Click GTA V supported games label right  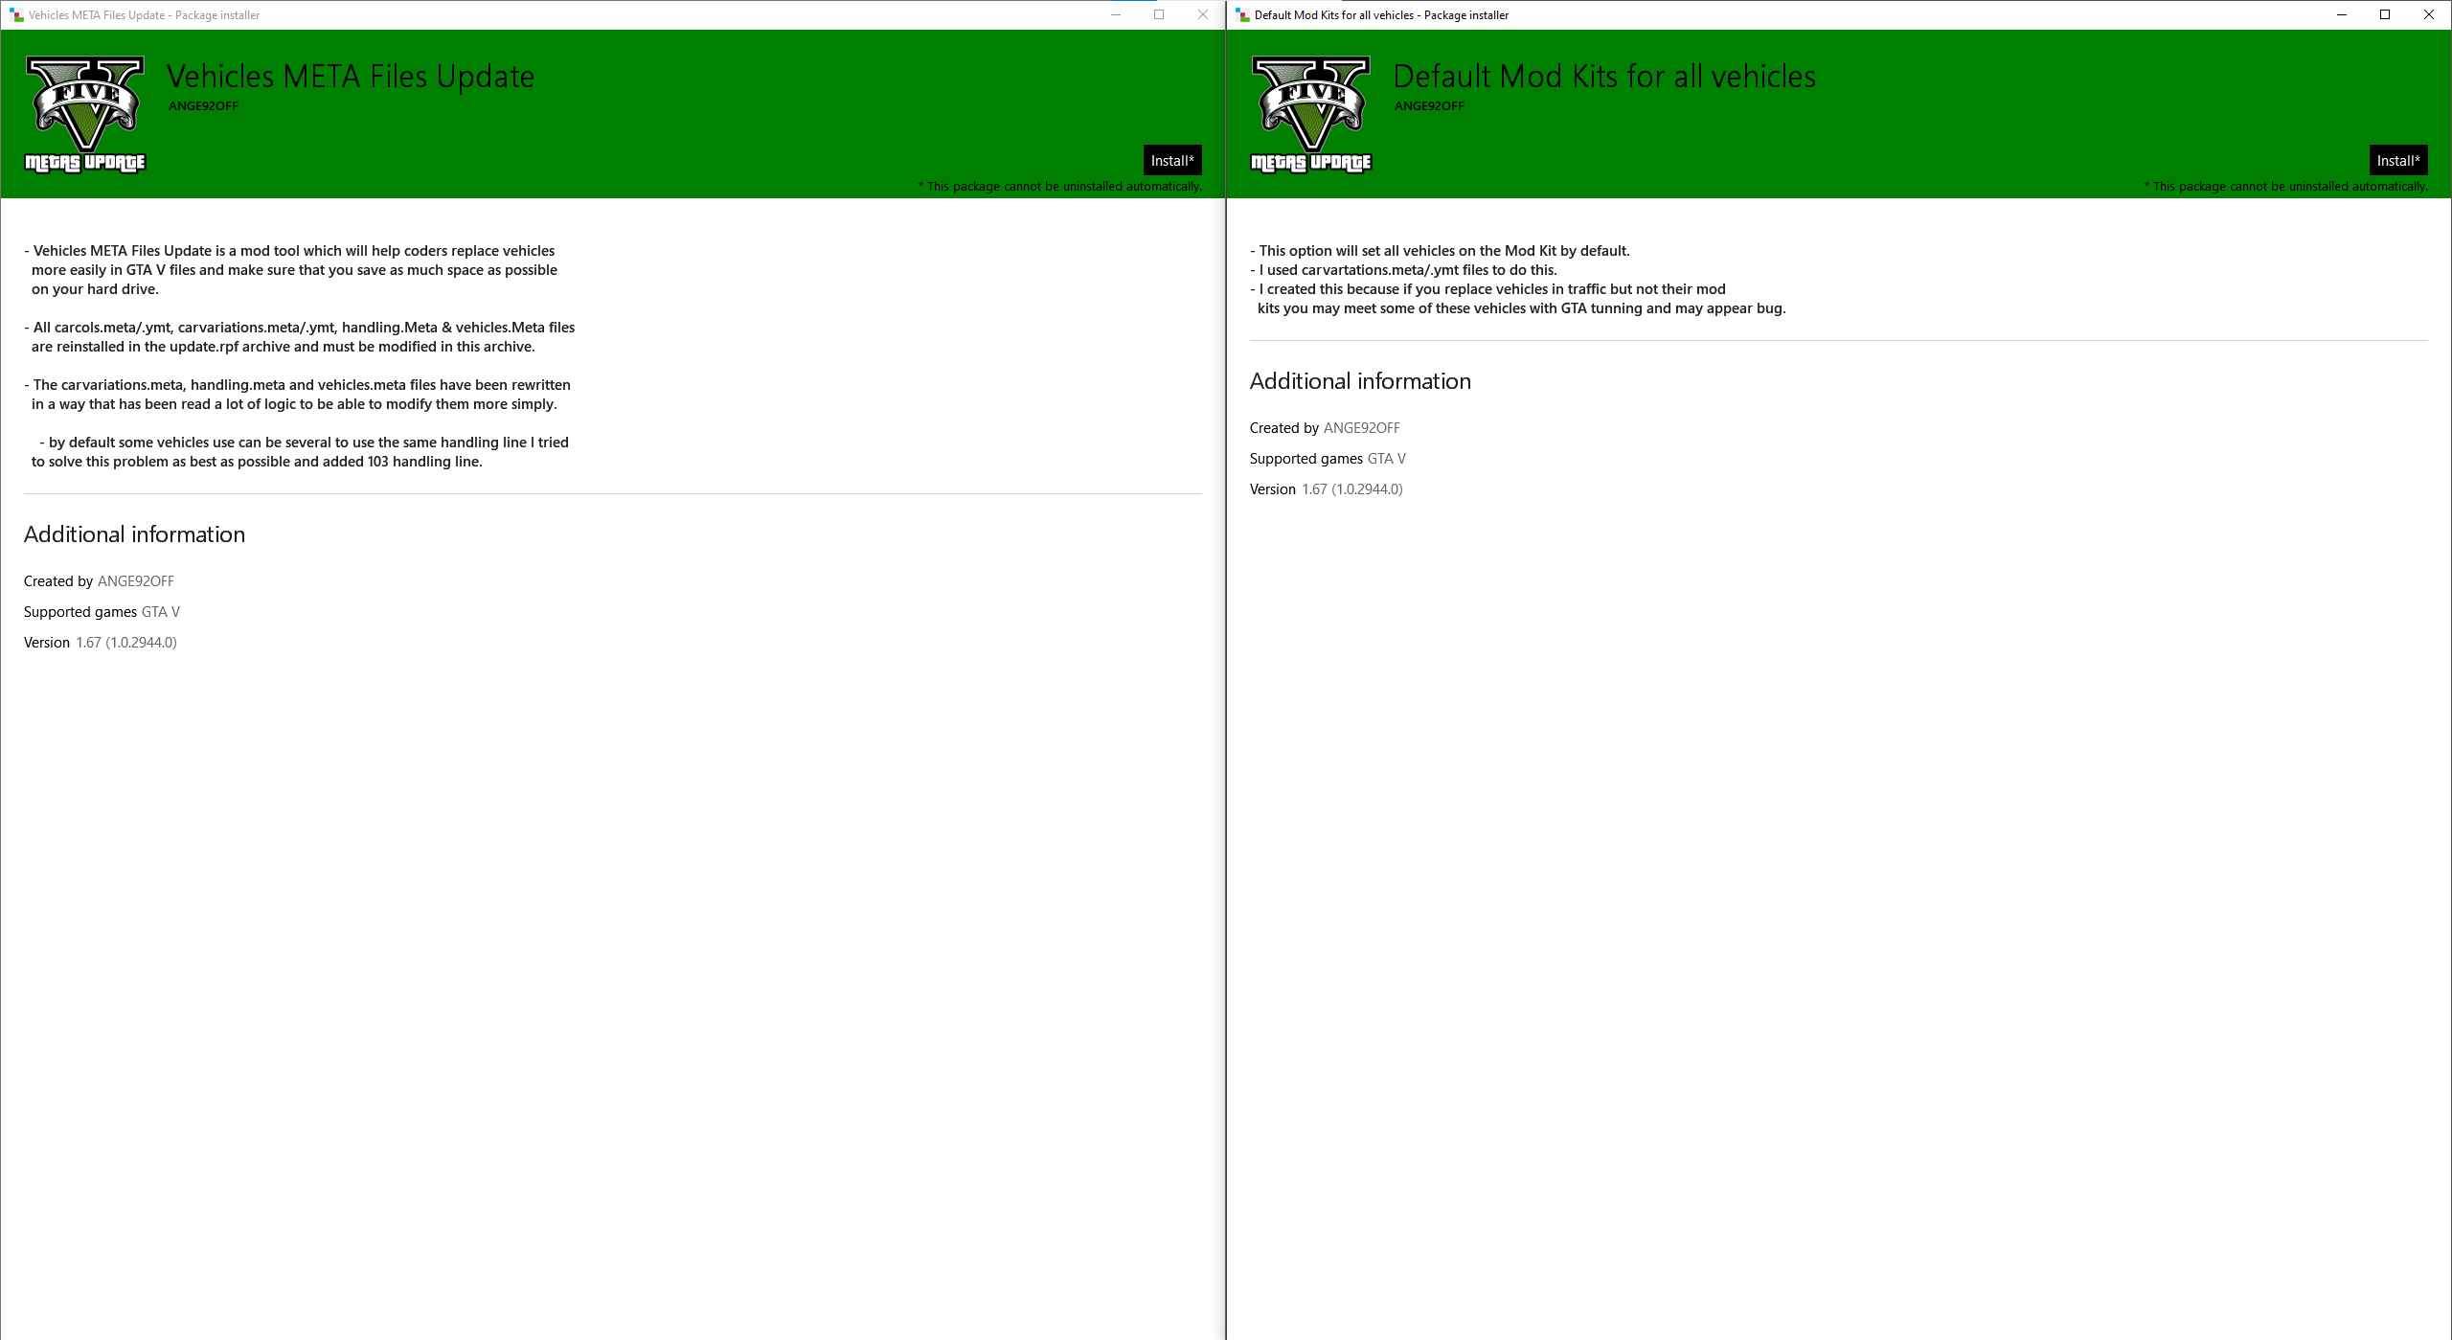tap(1390, 459)
